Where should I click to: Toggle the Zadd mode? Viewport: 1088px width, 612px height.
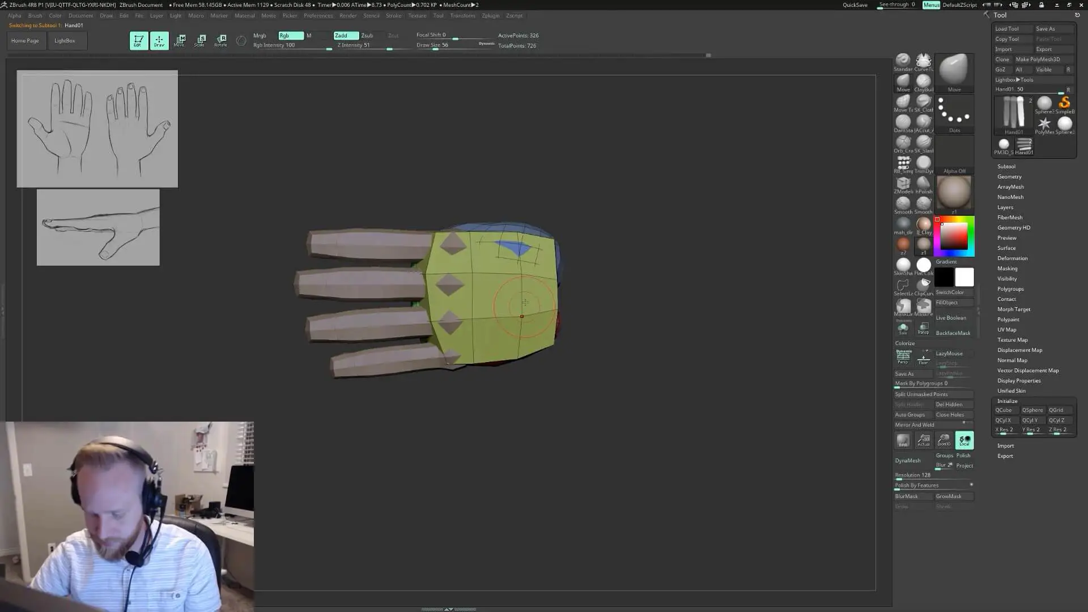point(346,35)
